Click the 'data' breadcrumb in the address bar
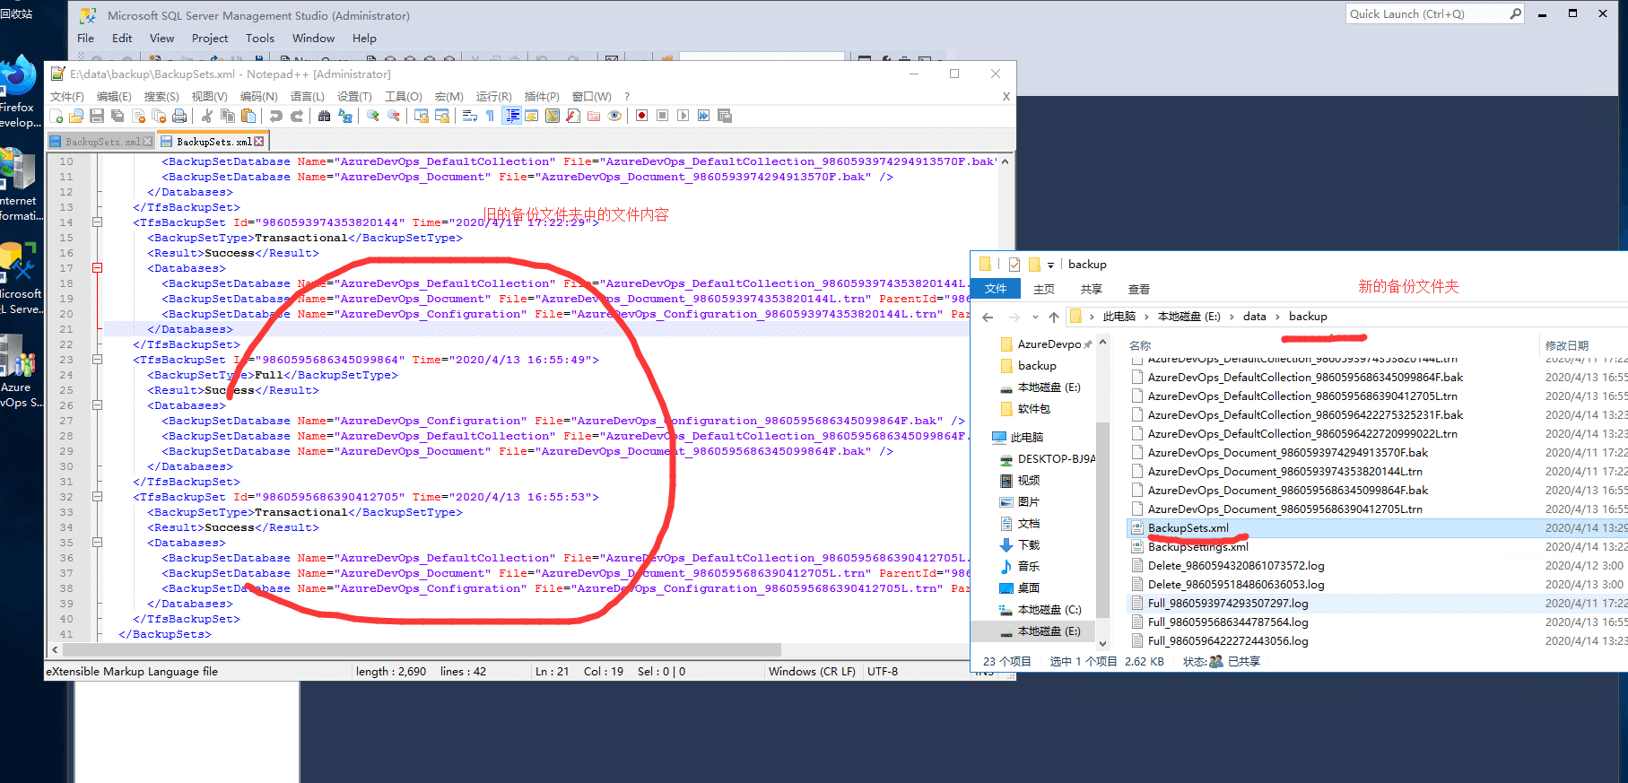This screenshot has height=783, width=1628. click(1254, 317)
